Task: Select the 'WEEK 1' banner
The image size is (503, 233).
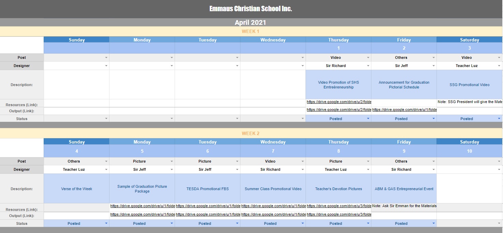Action: [251, 31]
